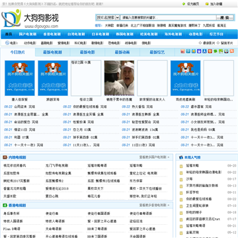
Task: Switch to the 最新电视剧 tab
Action: (52, 52)
